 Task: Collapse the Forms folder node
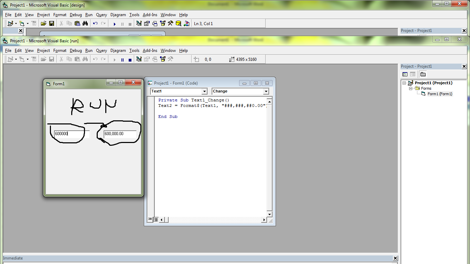click(x=410, y=88)
